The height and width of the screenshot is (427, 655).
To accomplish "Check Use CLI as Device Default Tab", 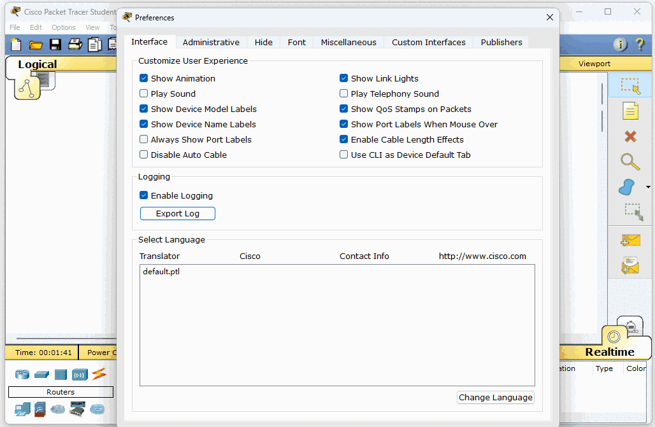I will pos(344,155).
